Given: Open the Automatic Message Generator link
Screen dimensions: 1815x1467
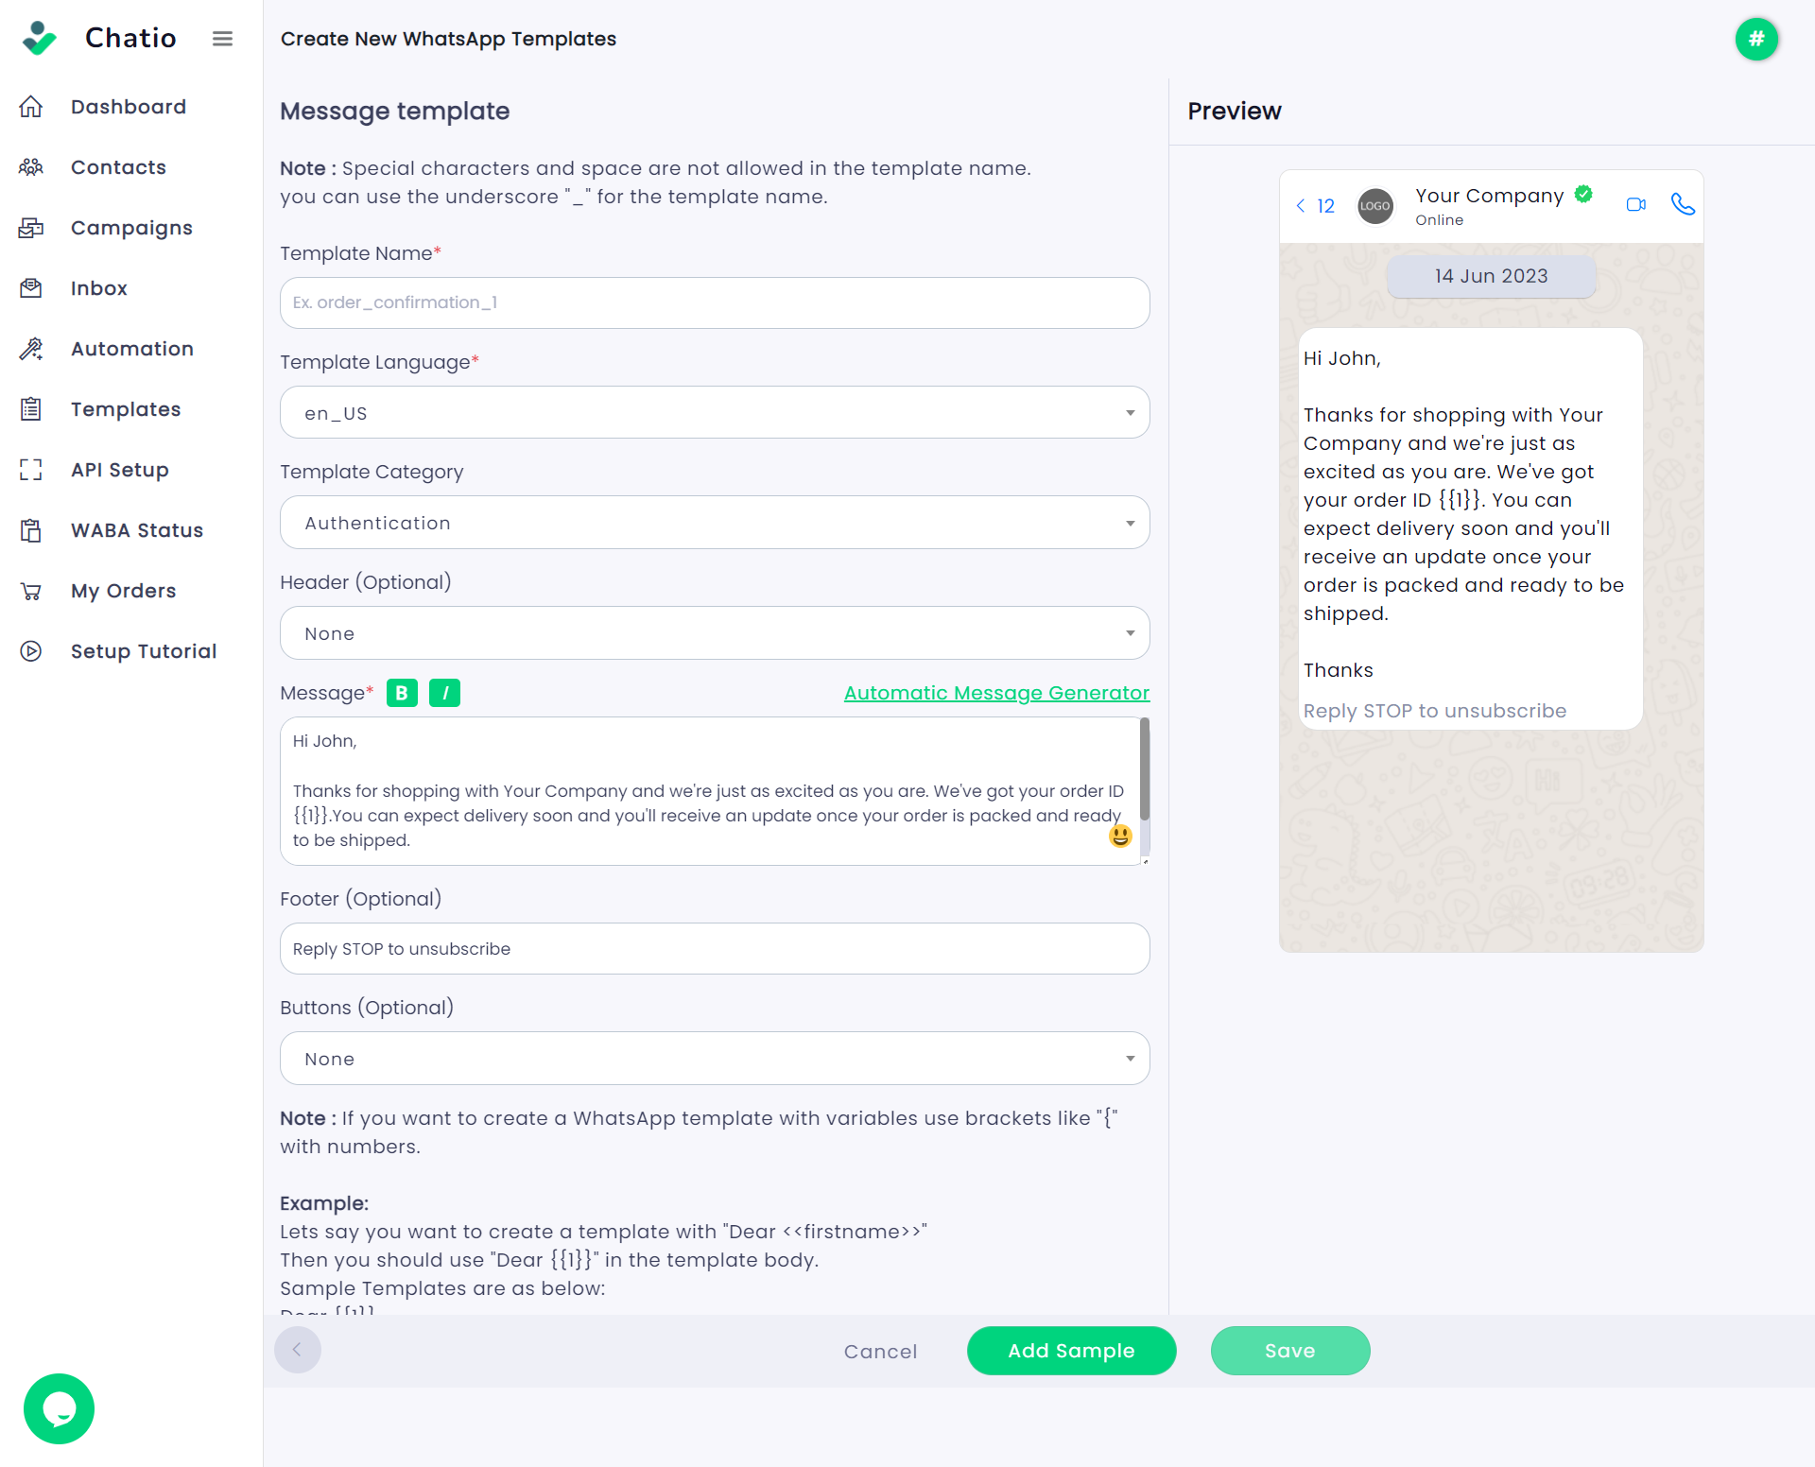Looking at the screenshot, I should [x=996, y=693].
